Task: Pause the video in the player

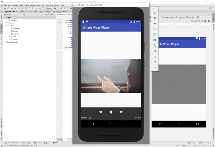Action: (111, 112)
